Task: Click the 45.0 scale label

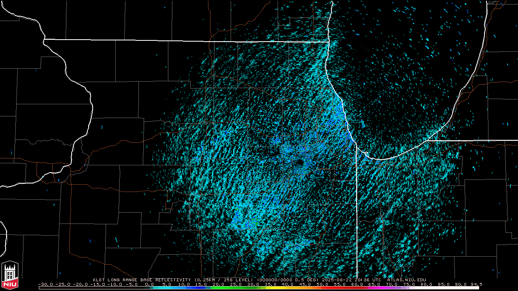Action: [306, 284]
